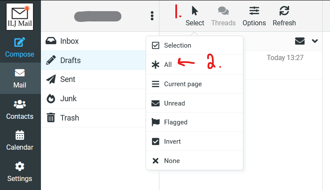Viewport: 330px width, 190px height.
Task: Click the ILJ Mail logo
Action: [x=20, y=16]
